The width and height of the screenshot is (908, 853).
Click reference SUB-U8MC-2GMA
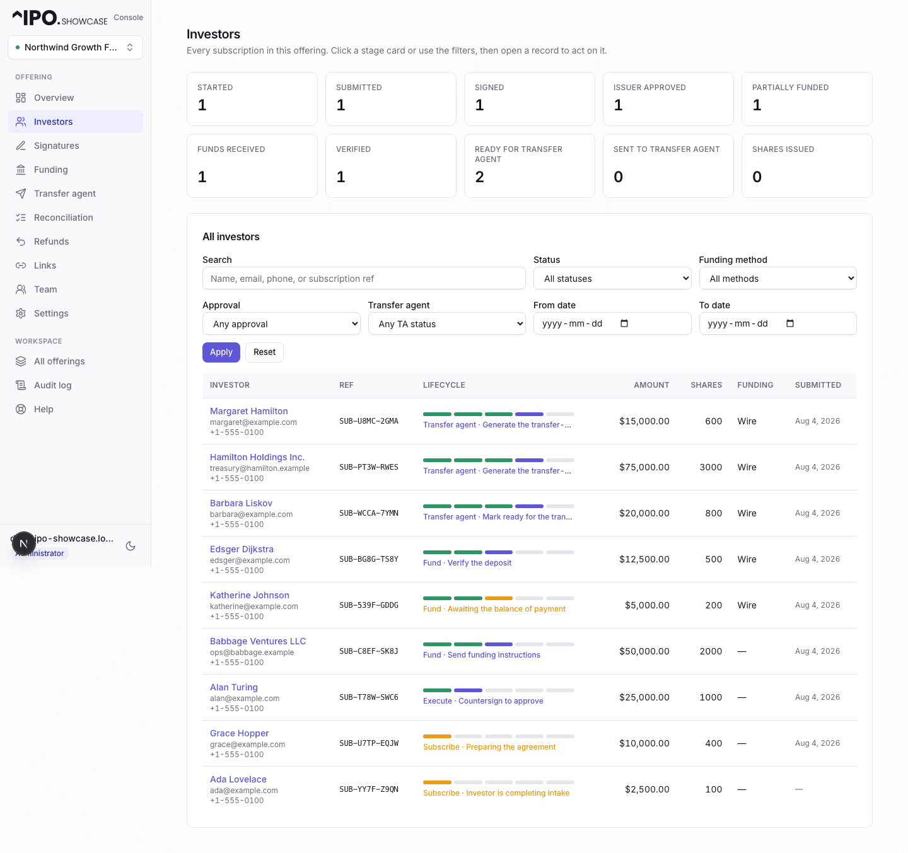[369, 421]
